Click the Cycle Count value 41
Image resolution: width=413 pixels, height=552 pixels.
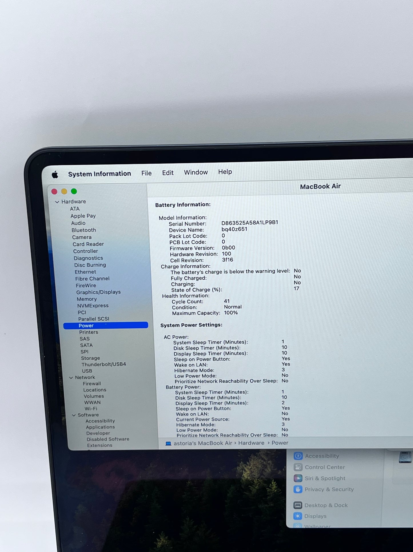pos(227,301)
